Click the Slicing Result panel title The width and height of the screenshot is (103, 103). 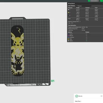click(x=71, y=4)
